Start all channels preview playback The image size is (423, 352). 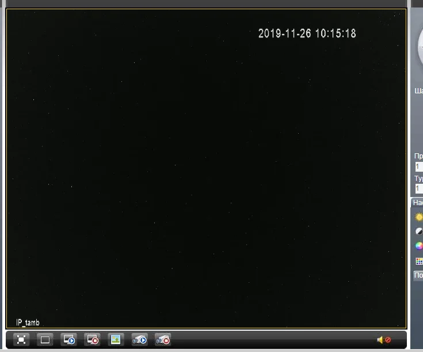(x=69, y=339)
